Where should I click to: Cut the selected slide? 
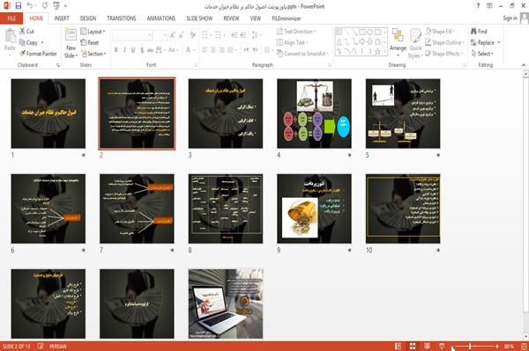[26, 32]
